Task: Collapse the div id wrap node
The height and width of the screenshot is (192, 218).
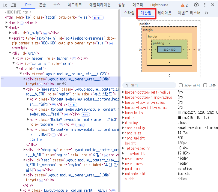Action: 10,53
